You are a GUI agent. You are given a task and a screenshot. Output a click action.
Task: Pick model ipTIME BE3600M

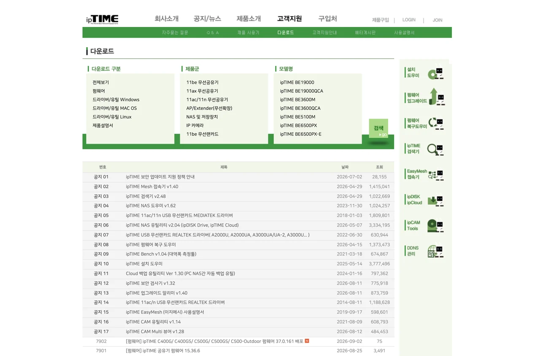click(x=297, y=100)
